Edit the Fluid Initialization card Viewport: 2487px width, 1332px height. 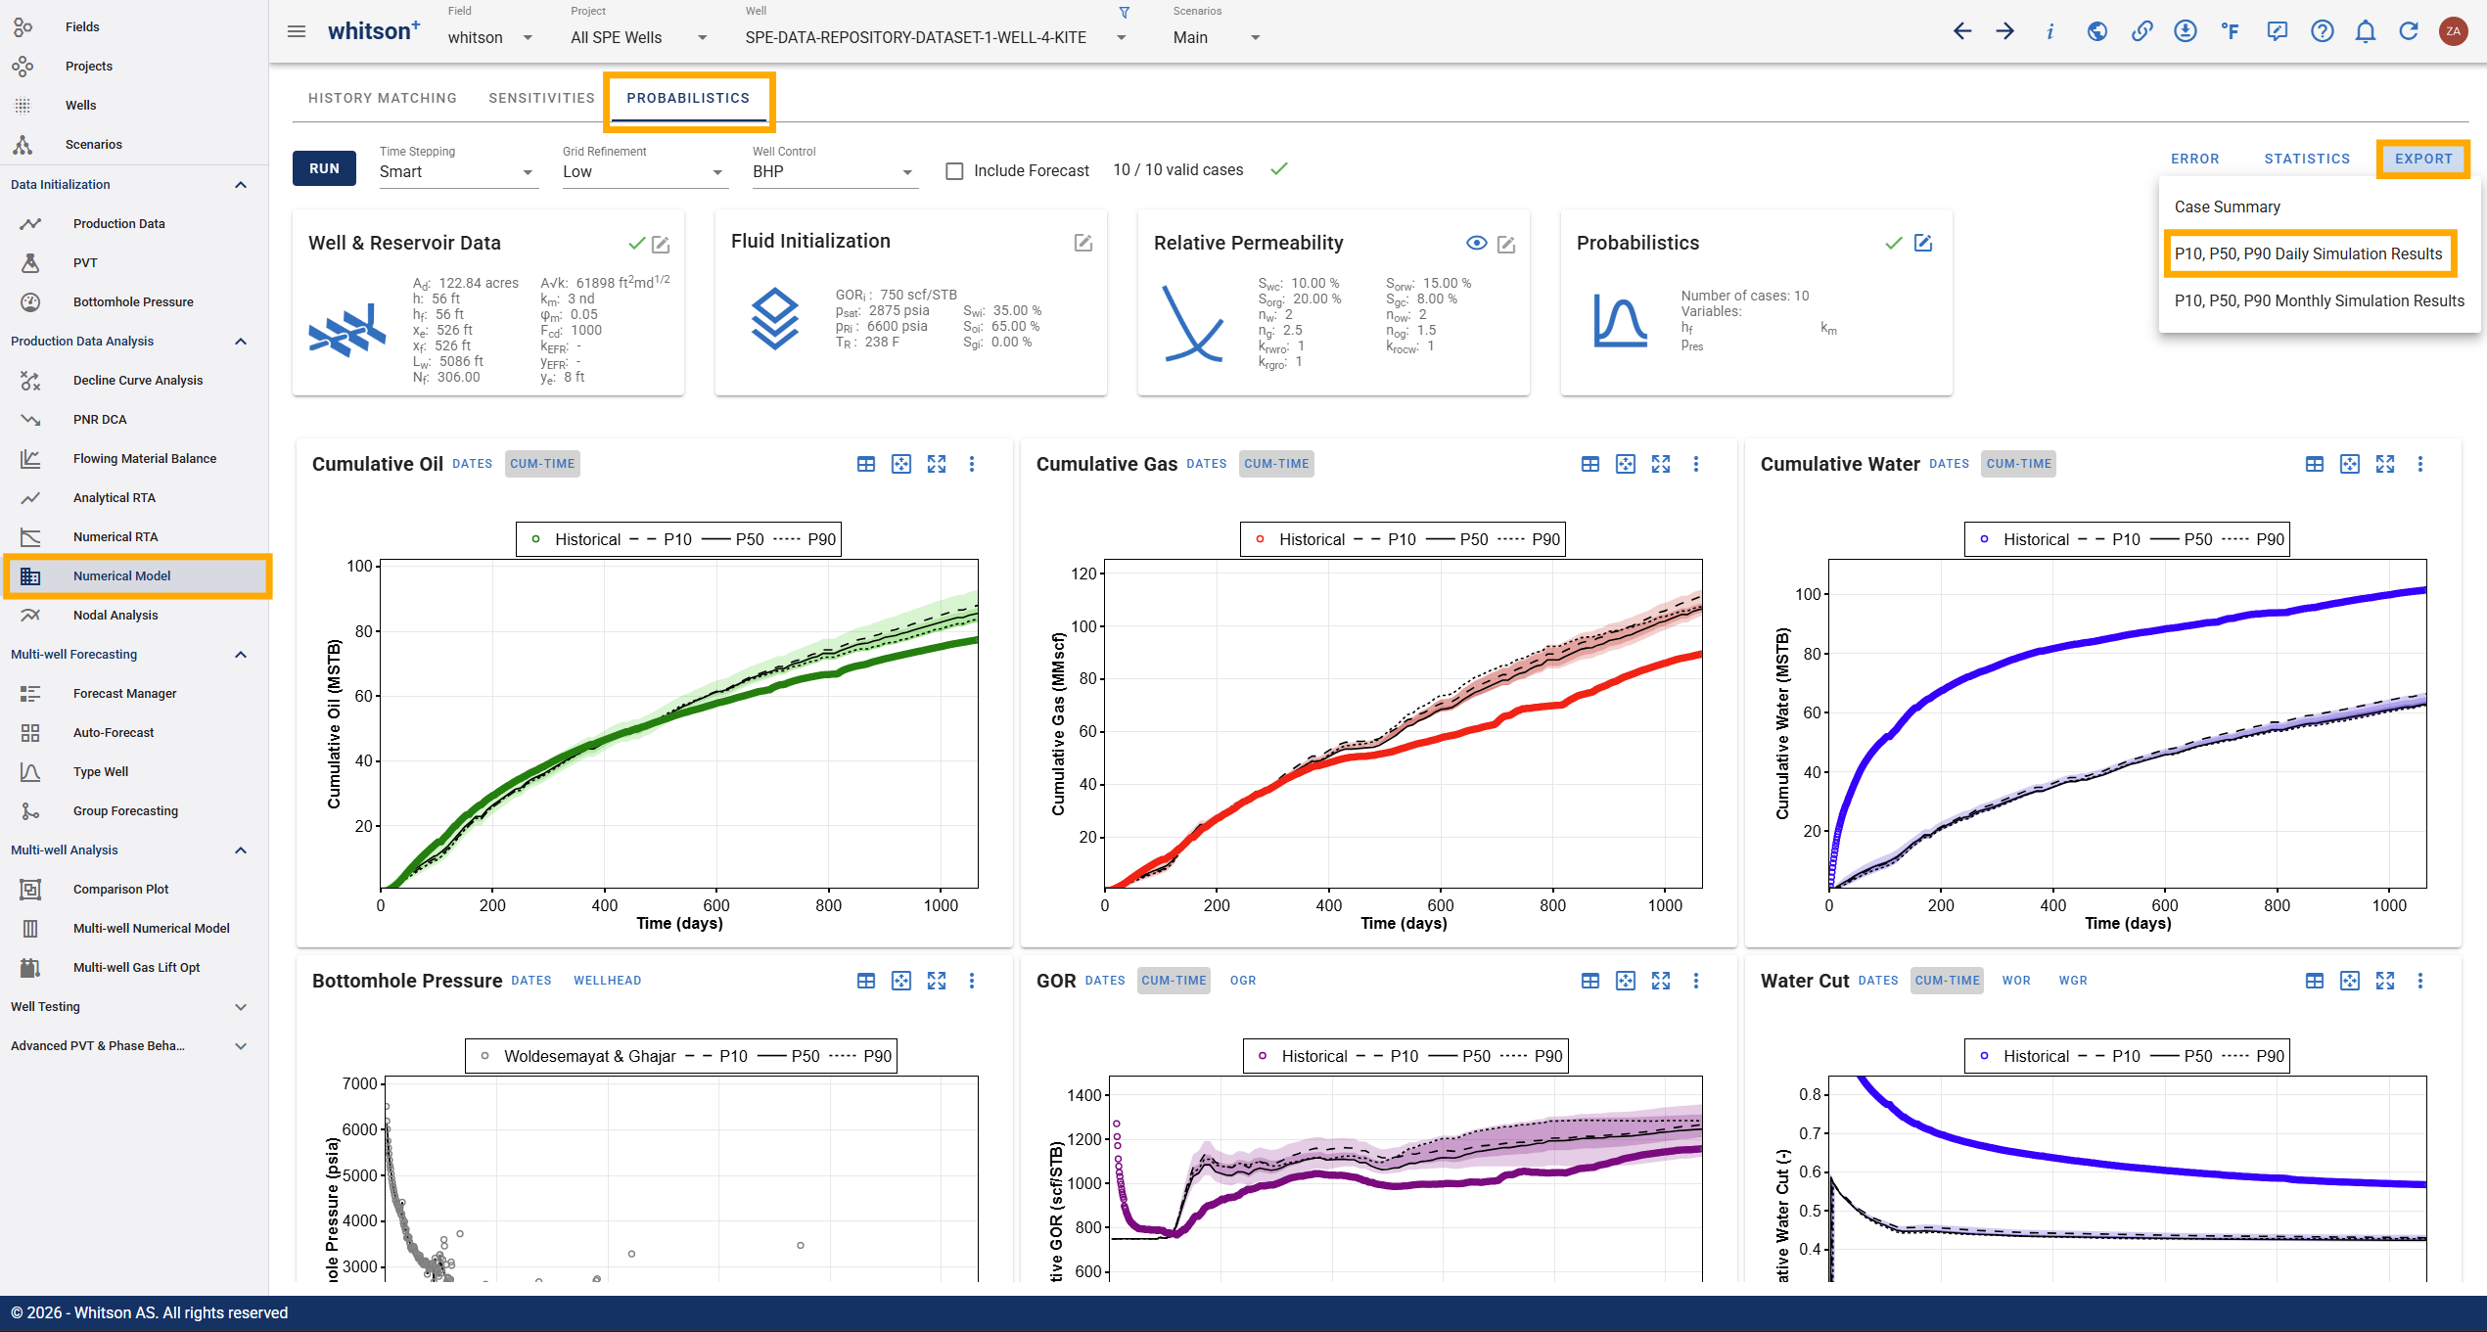coord(1083,243)
